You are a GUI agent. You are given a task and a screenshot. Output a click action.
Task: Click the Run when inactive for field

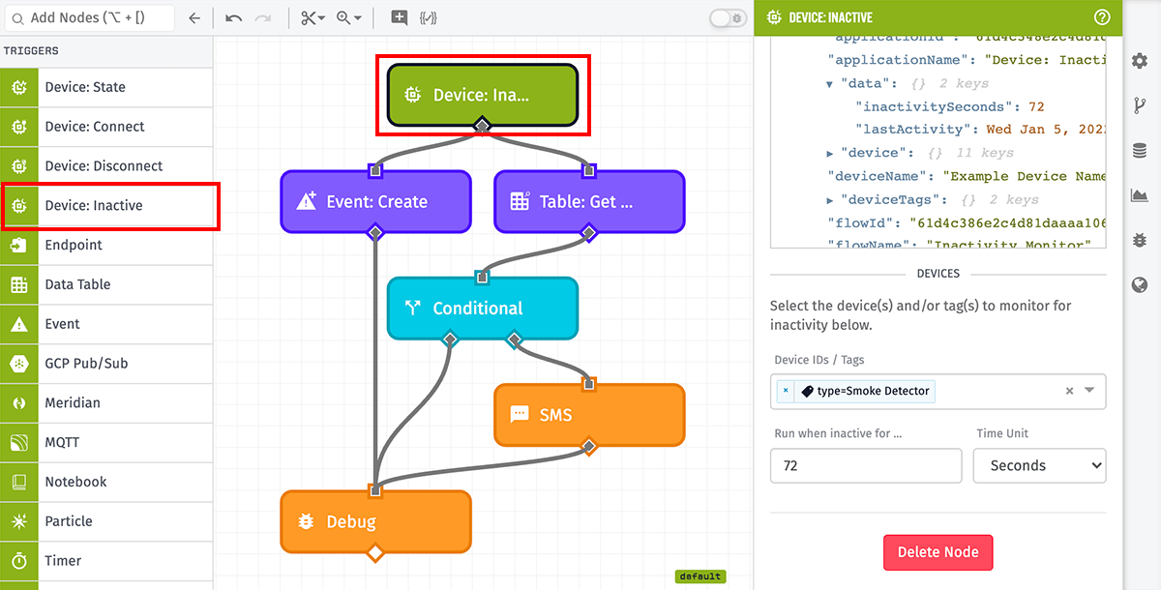point(866,465)
